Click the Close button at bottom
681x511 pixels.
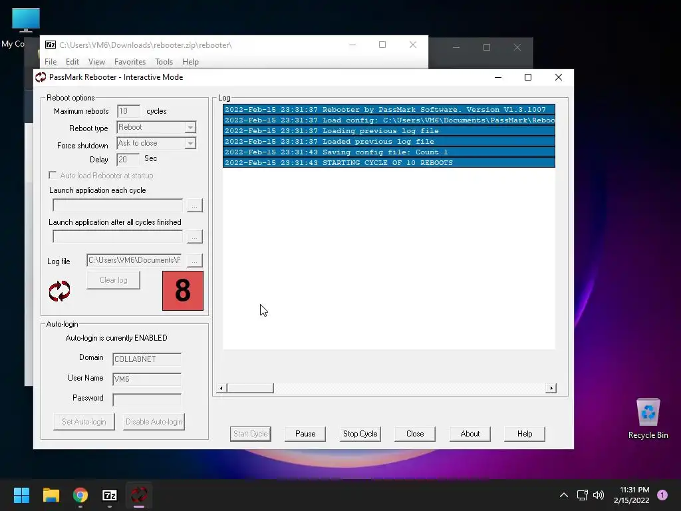coord(415,434)
